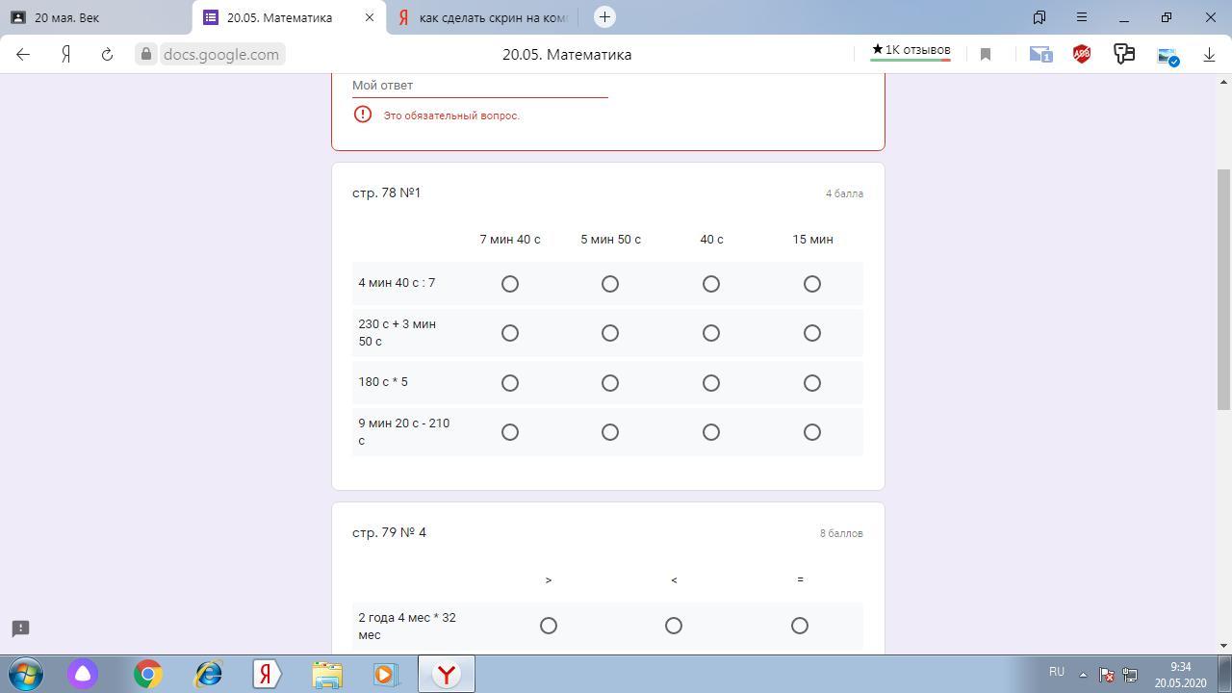Report a problem via the exclamation feedback icon
Viewport: 1232px width, 693px height.
point(20,629)
